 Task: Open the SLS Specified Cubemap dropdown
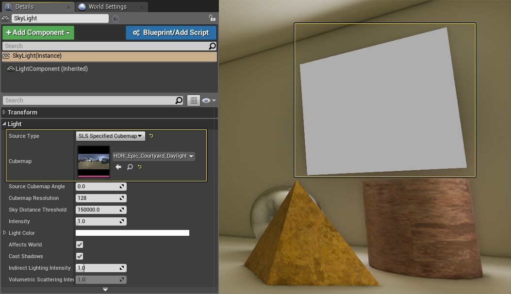click(x=110, y=136)
